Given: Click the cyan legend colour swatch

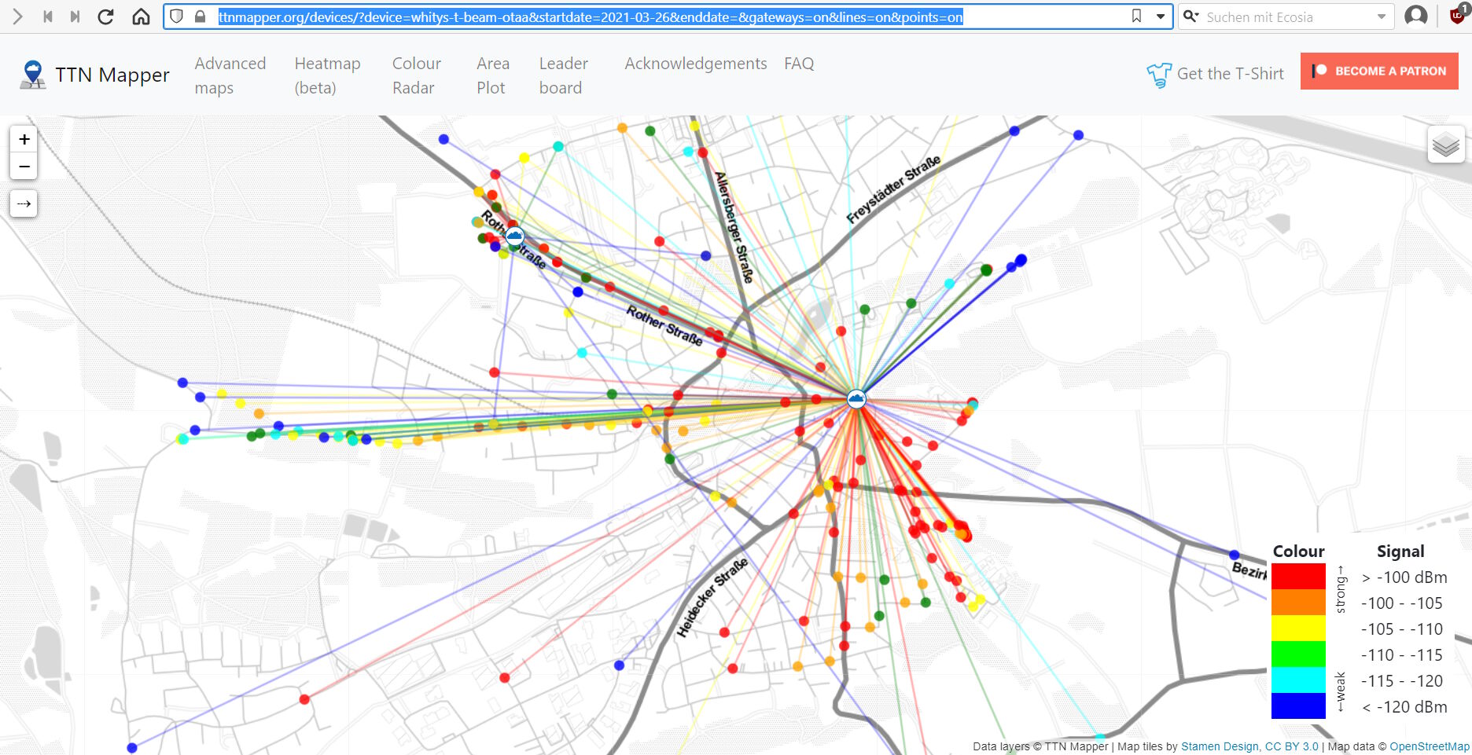Looking at the screenshot, I should [1298, 680].
